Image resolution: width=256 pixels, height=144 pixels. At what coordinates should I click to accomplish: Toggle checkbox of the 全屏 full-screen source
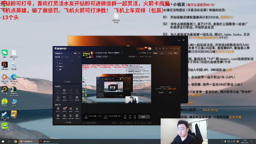click(57, 69)
